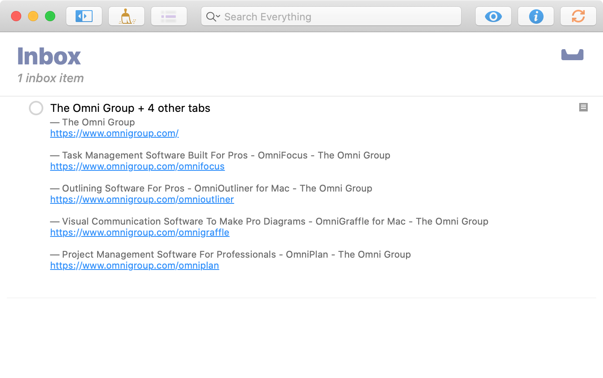Screen dimensions: 603x378
Task: Click the note line '— The Omni Group'
Action: [x=93, y=122]
